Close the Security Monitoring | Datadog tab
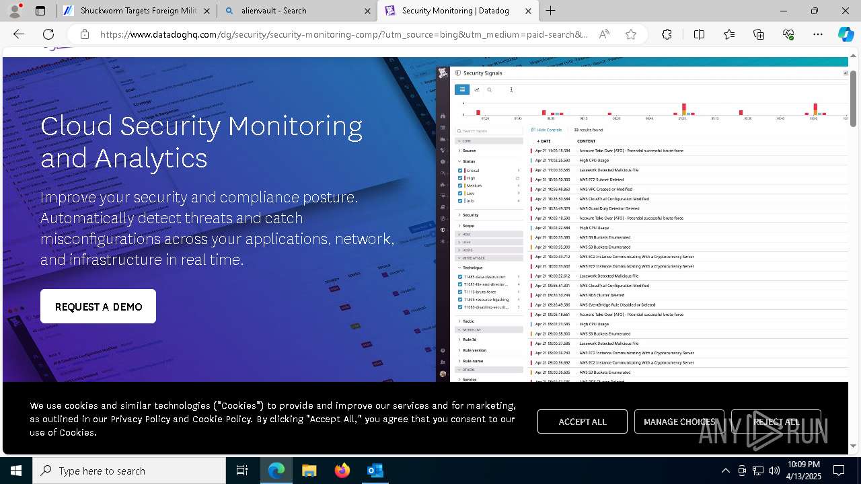Image resolution: width=861 pixels, height=484 pixels. coord(529,11)
